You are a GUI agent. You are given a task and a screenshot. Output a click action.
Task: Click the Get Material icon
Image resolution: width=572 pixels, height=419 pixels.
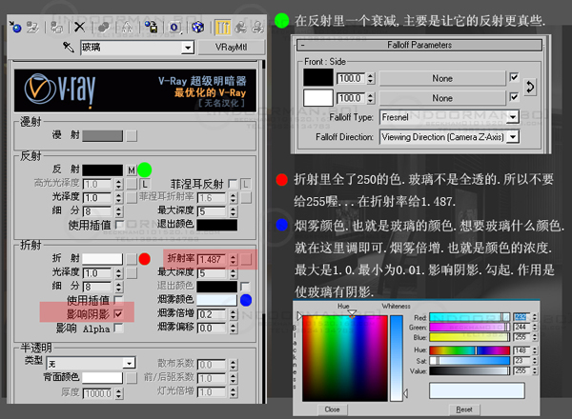[14, 27]
